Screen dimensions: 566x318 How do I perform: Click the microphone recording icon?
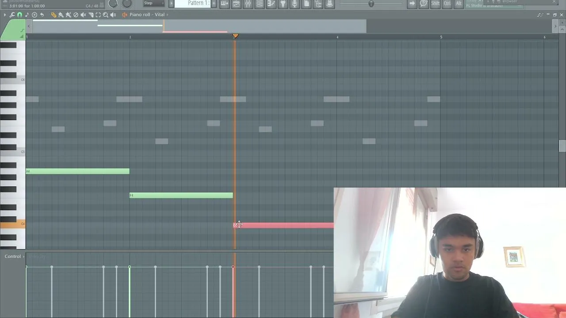294,4
